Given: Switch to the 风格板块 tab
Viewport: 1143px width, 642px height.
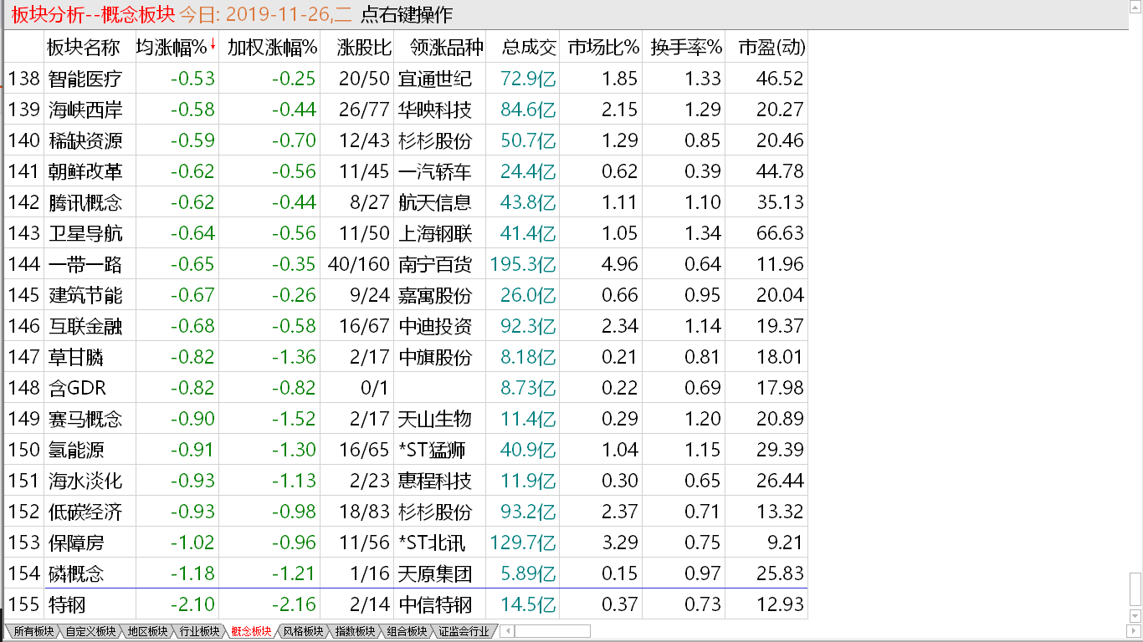Looking at the screenshot, I should [303, 631].
